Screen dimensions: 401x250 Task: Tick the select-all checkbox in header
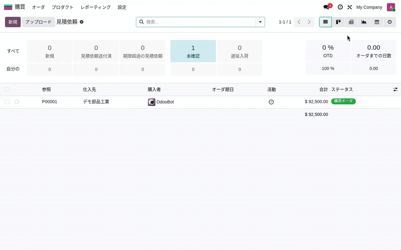click(x=7, y=89)
